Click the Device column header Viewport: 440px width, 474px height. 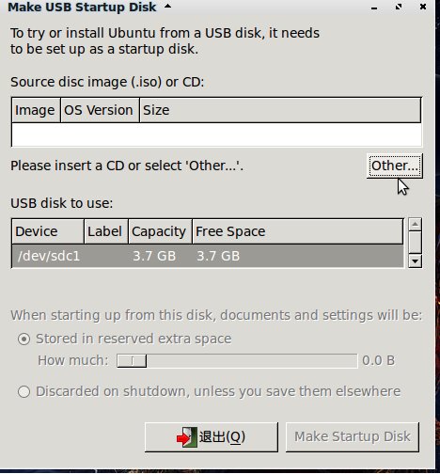click(48, 231)
